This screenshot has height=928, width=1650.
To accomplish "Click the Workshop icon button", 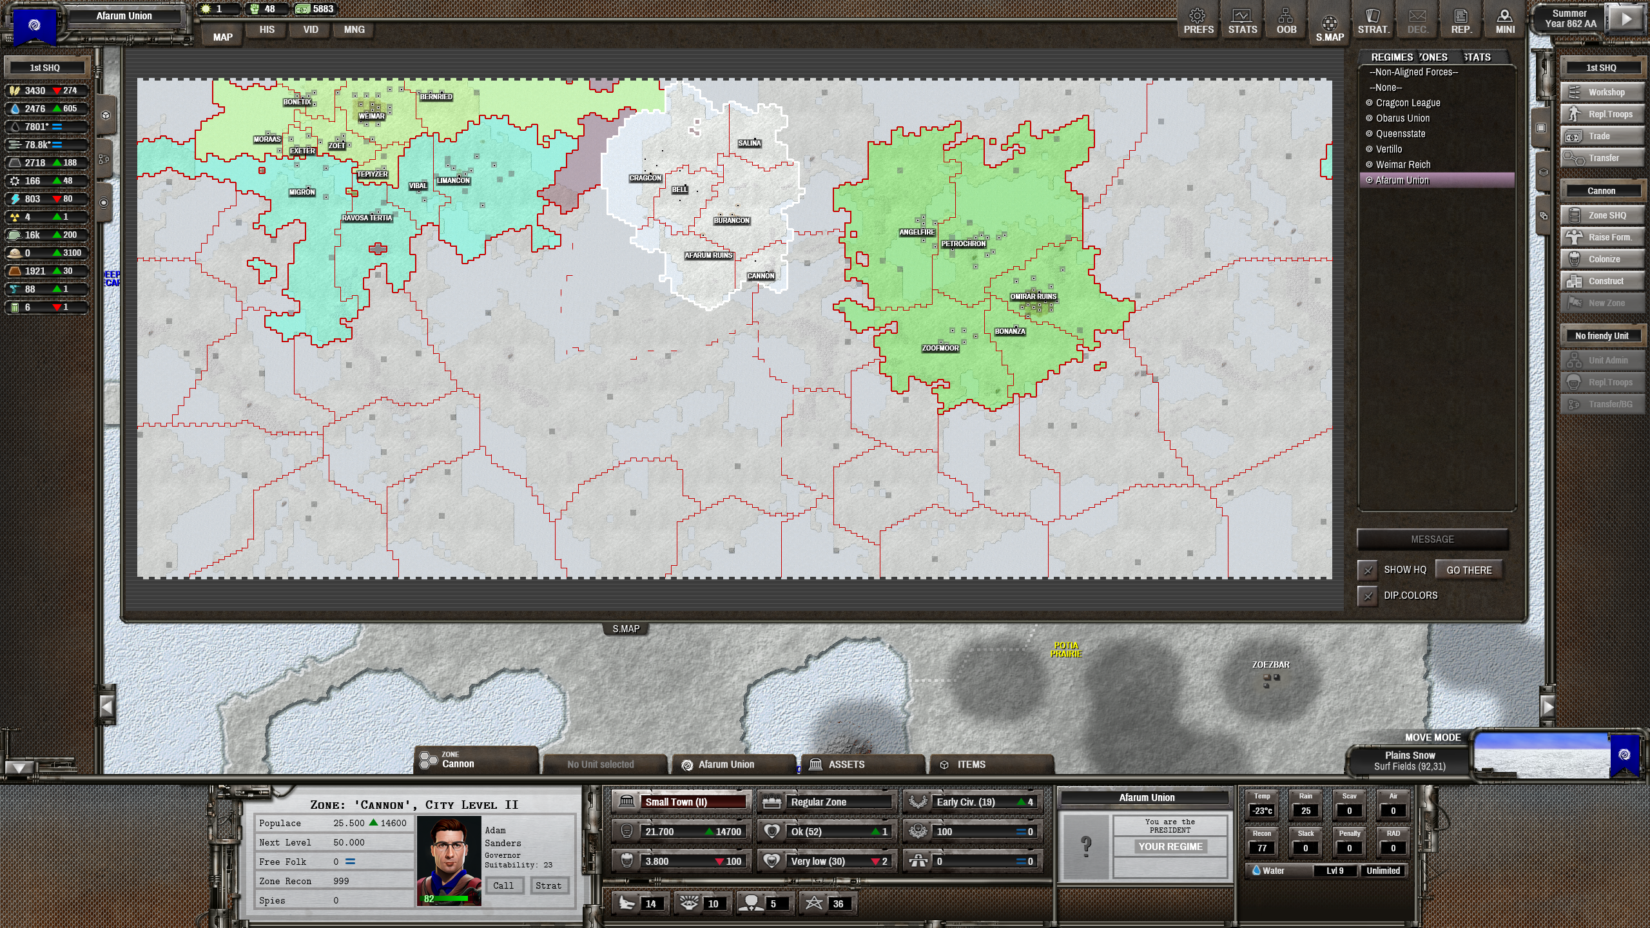I will point(1575,92).
